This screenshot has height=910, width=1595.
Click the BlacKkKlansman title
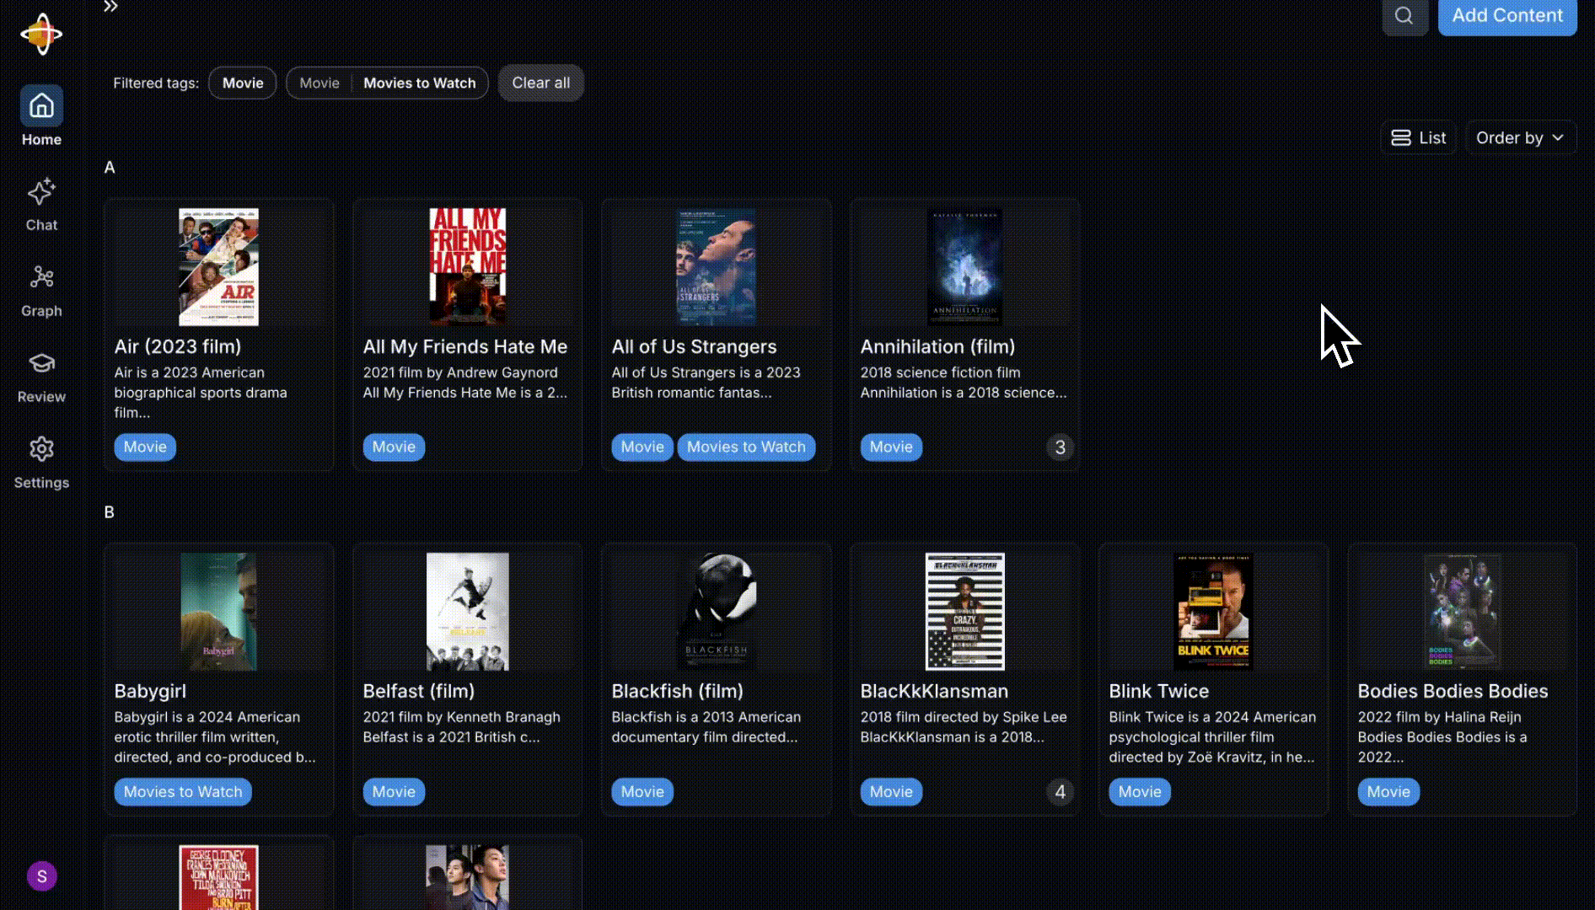pyautogui.click(x=934, y=691)
